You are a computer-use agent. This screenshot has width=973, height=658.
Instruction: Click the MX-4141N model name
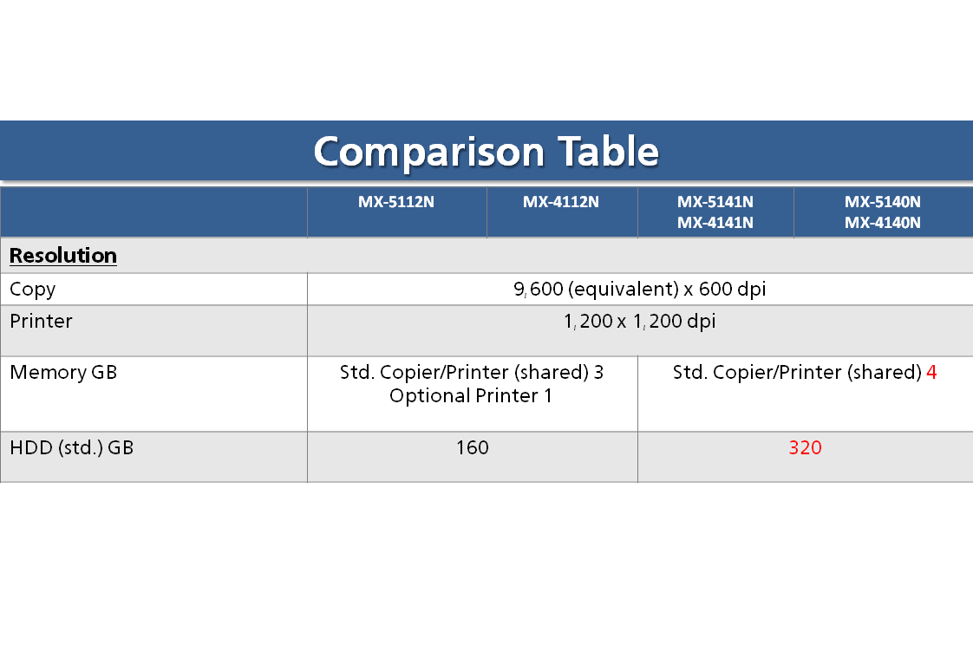[x=715, y=223]
